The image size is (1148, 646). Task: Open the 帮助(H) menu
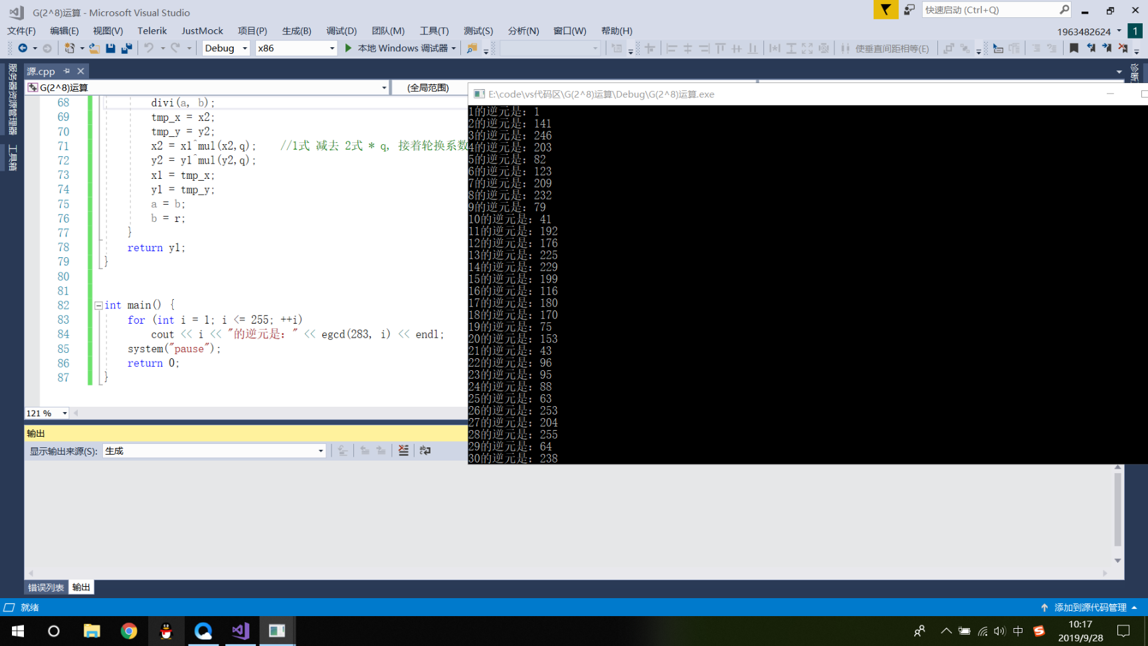617,31
